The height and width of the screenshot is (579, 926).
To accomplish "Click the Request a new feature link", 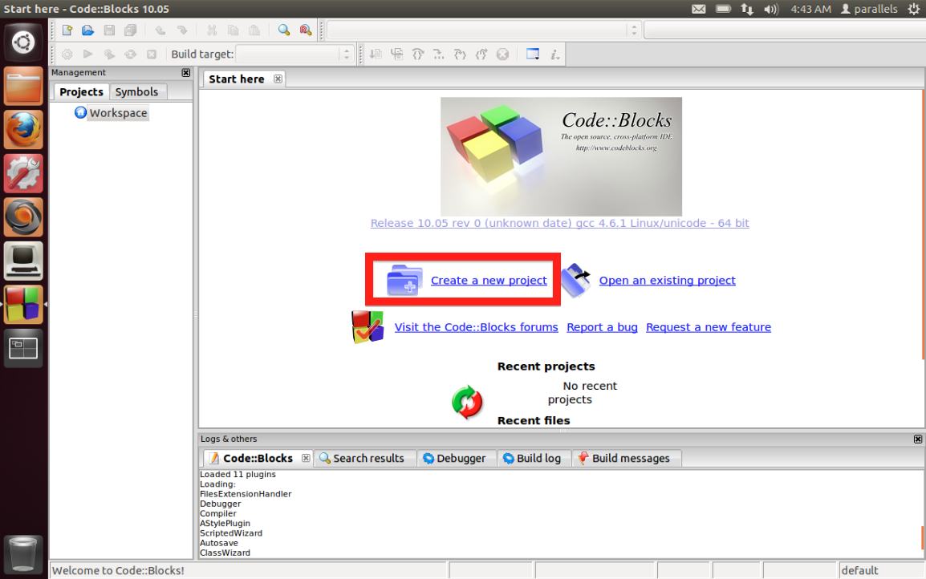I will [709, 327].
